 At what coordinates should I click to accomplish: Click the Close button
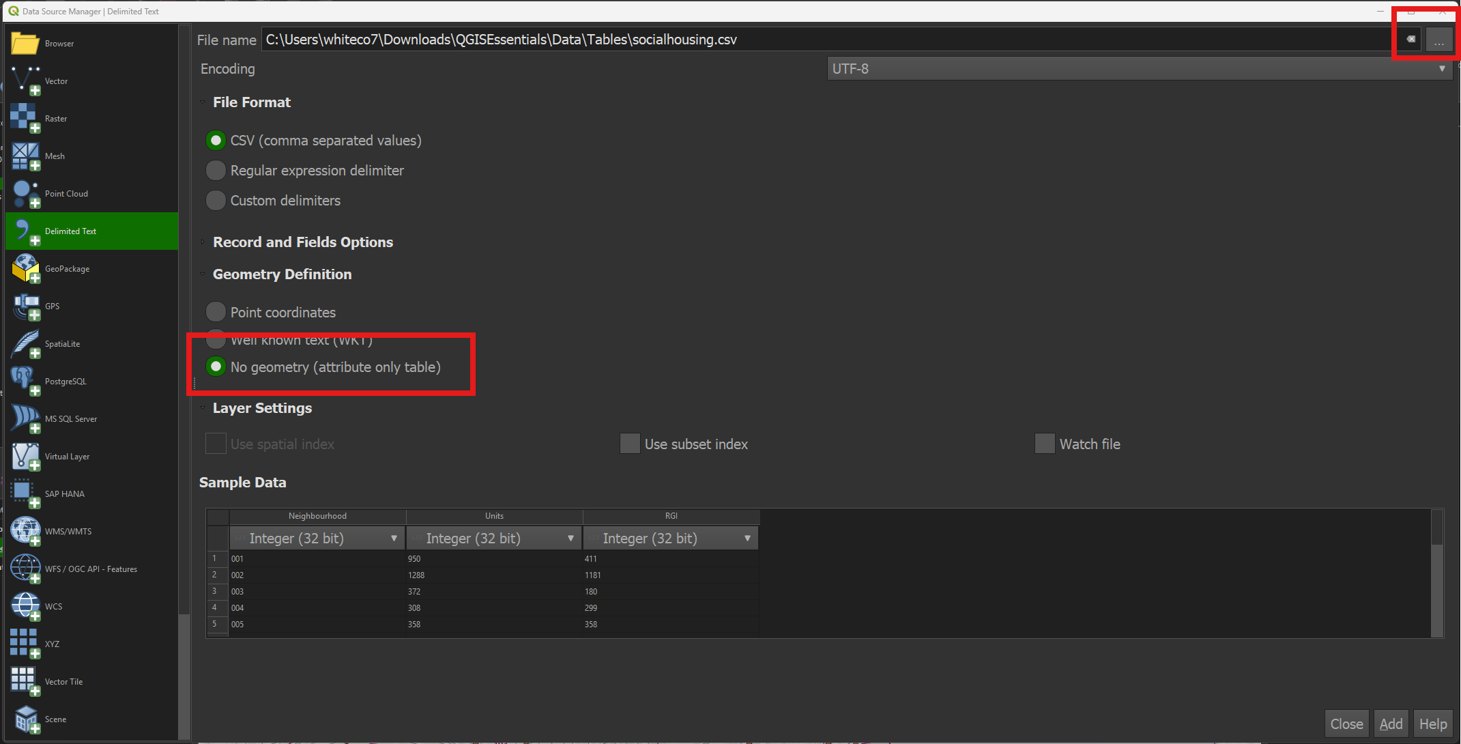(x=1347, y=724)
